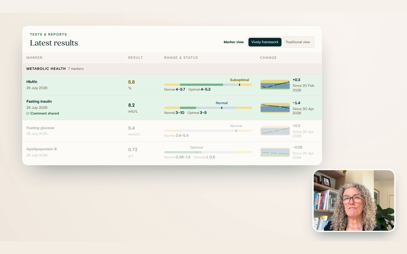Click the HbA1c range status bar
This screenshot has height=254, width=407.
[208, 85]
